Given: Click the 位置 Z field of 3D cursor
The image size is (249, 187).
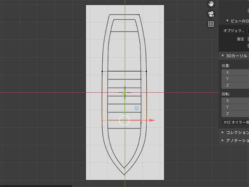Looking at the screenshot, I should coord(235,85).
